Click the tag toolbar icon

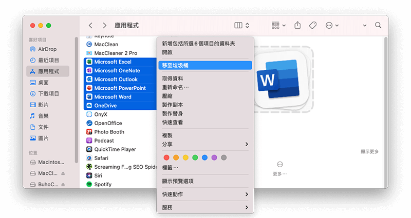click(x=313, y=25)
